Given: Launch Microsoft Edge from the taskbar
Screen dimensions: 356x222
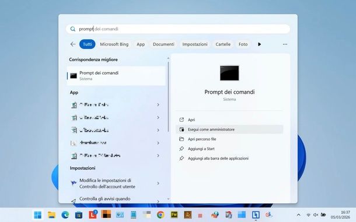Looking at the screenshot, I should (x=65, y=215).
